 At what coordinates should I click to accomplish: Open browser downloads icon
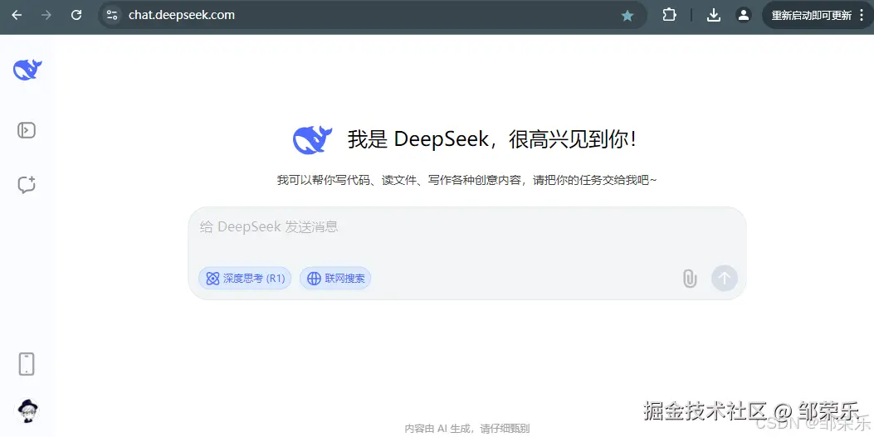click(714, 15)
